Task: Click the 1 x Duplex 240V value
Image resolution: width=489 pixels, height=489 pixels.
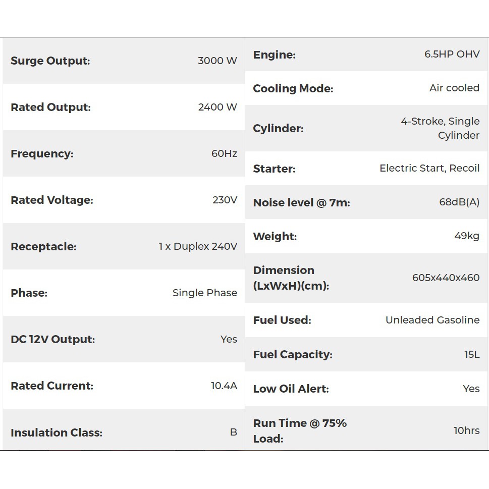Action: tap(198, 247)
